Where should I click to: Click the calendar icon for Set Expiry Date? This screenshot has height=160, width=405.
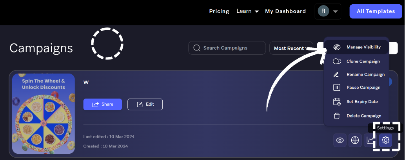336,102
